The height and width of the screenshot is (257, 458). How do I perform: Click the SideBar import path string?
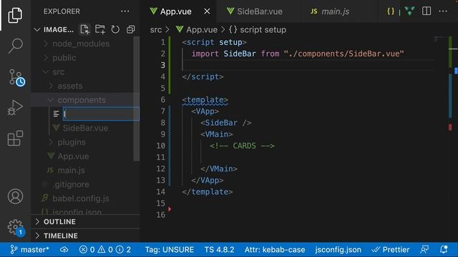point(343,54)
